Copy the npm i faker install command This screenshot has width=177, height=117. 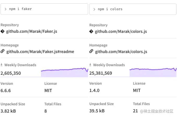[44, 9]
